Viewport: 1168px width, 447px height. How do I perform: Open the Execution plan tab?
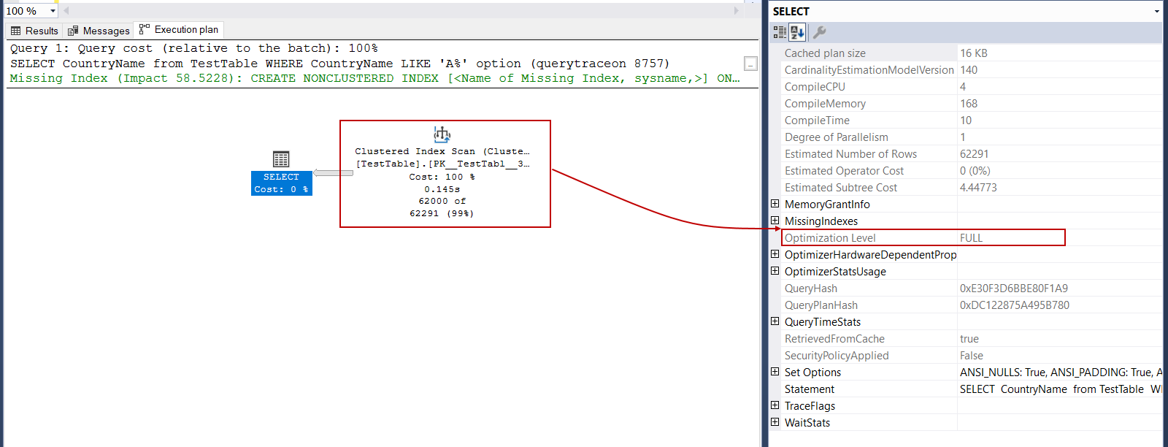pyautogui.click(x=179, y=29)
